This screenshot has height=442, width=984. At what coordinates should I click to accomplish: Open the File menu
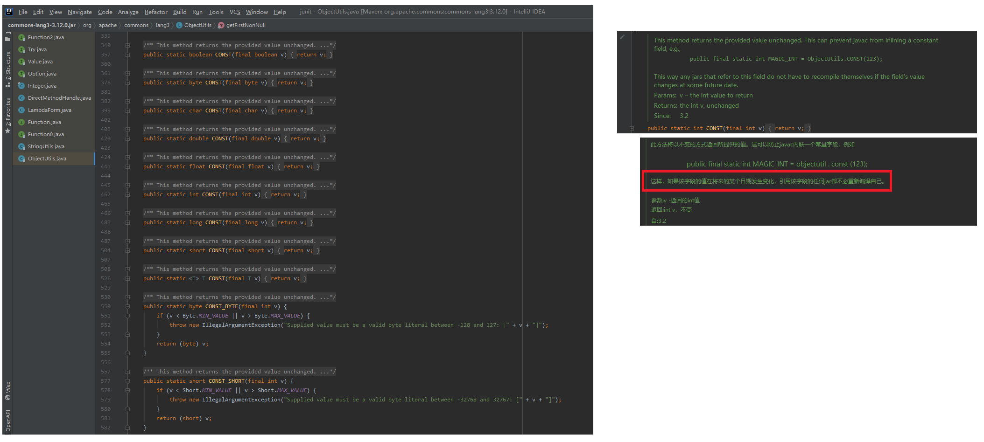pos(23,12)
